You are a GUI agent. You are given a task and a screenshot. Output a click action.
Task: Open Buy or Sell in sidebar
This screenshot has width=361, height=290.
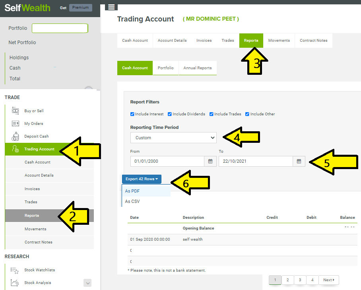pos(34,111)
